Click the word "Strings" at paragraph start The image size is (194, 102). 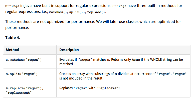coord(12,6)
